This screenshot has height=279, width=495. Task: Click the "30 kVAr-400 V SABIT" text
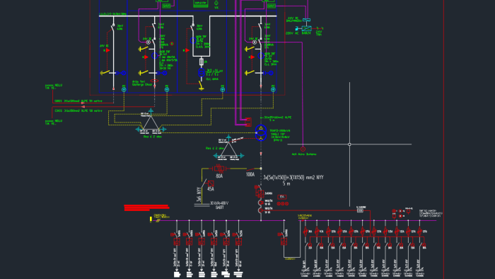pyautogui.click(x=219, y=205)
